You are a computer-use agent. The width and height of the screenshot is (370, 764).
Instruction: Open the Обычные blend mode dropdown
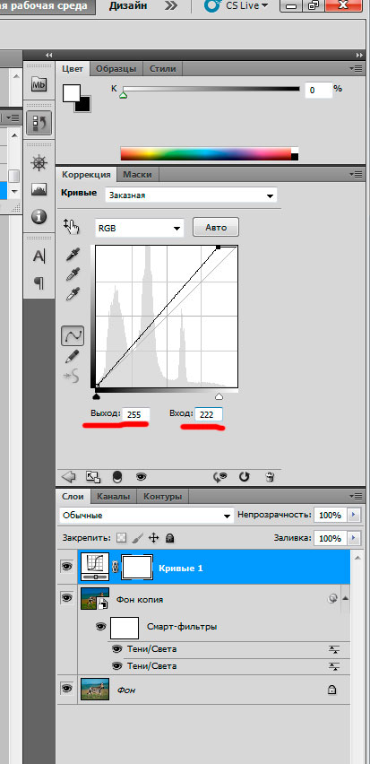146,516
